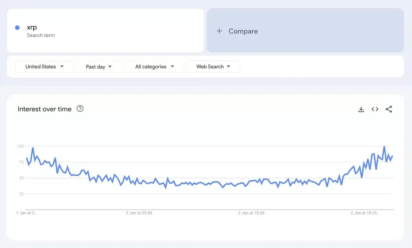Click the blue dot beside the xrp search term
This screenshot has width=412, height=248.
[17, 27]
